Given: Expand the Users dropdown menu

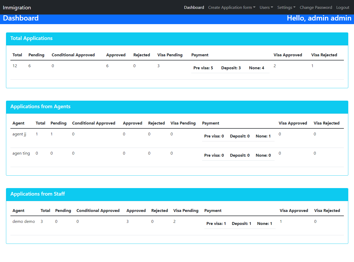Looking at the screenshot, I should [266, 8].
